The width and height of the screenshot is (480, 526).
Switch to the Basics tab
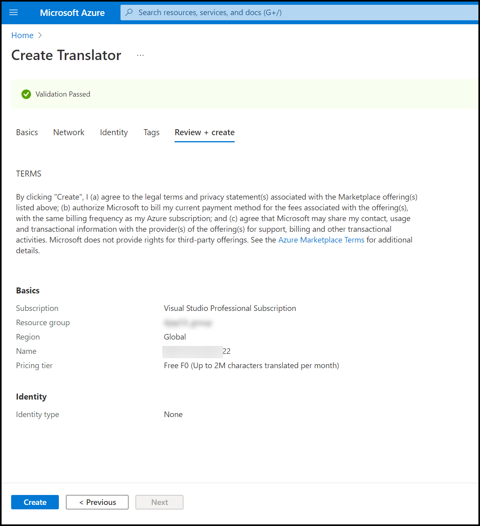[27, 132]
